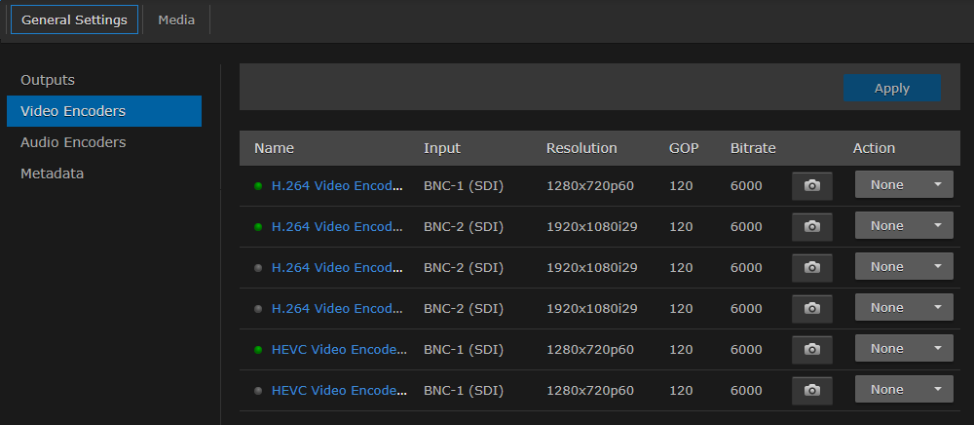The width and height of the screenshot is (974, 425).
Task: Click green status dot of first H.264 encoder
Action: (x=258, y=185)
